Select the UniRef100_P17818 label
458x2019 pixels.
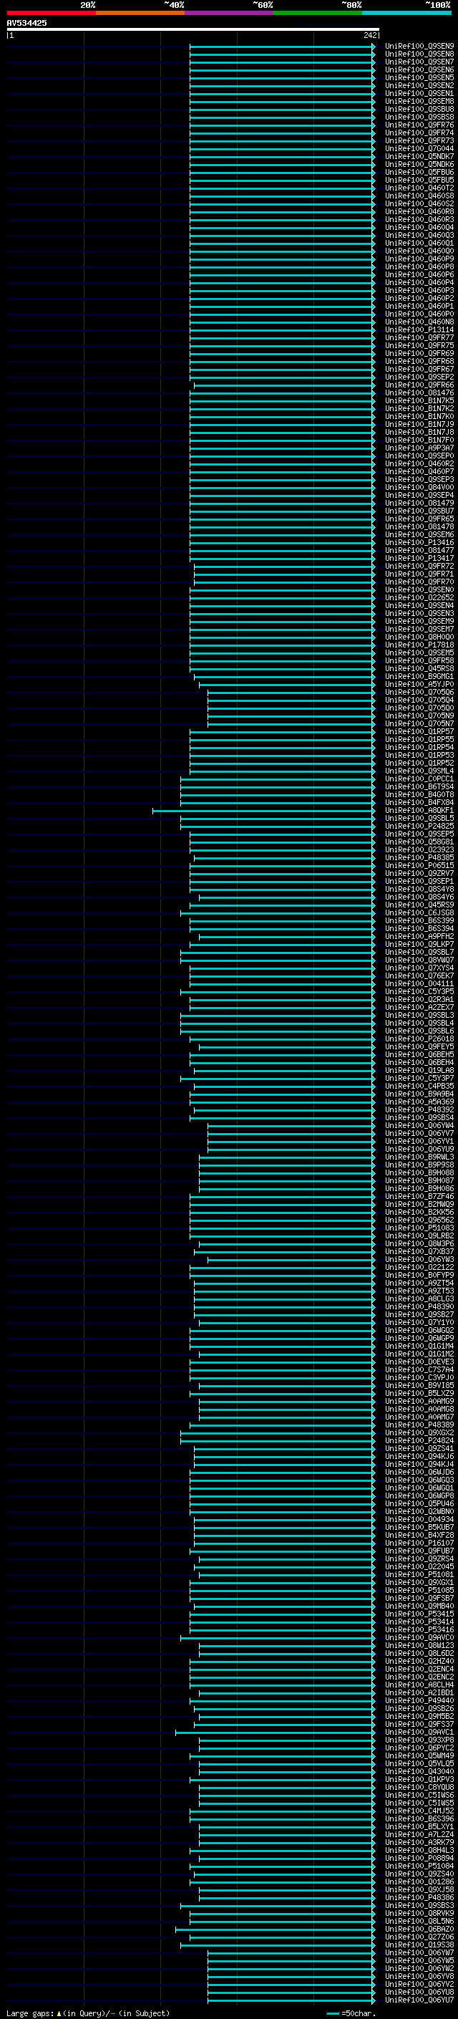pos(419,645)
